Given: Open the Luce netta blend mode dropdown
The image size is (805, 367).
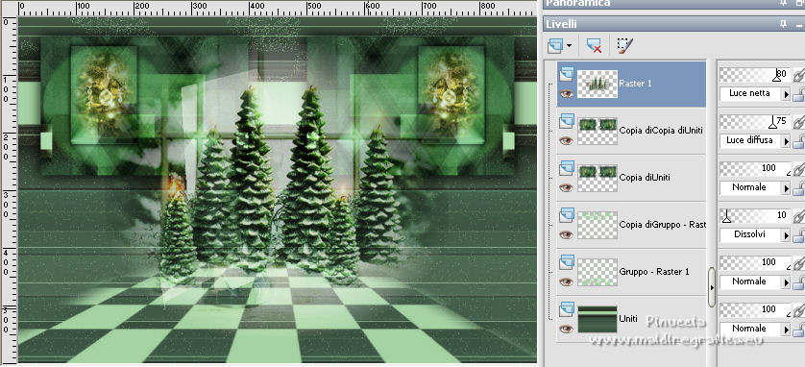Looking at the screenshot, I should click(x=786, y=94).
